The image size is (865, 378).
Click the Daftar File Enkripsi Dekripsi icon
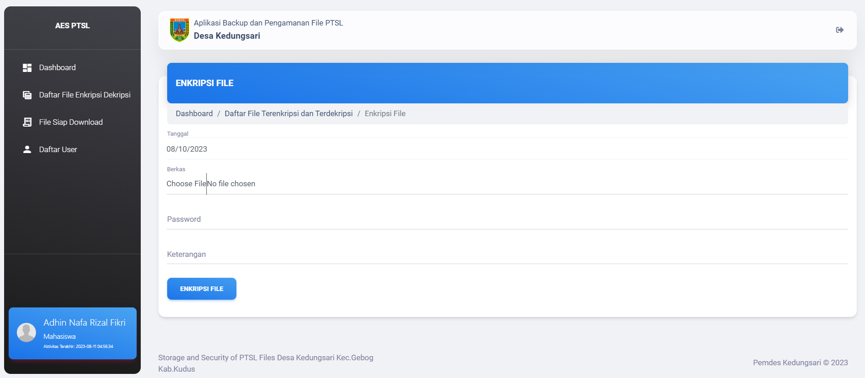click(x=27, y=95)
